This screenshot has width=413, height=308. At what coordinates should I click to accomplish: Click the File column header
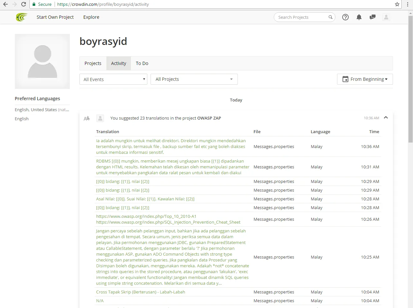(x=257, y=132)
